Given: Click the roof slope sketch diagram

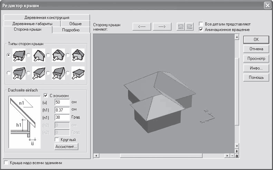Looking at the screenshot, I should (x=25, y=122).
